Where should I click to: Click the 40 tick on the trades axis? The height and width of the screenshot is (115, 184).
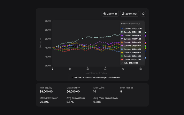coord(88,69)
